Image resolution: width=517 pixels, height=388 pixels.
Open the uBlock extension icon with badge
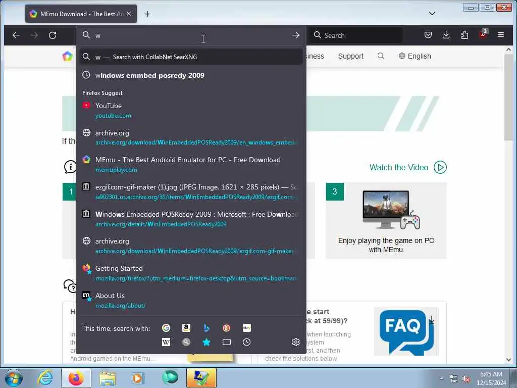(x=483, y=34)
